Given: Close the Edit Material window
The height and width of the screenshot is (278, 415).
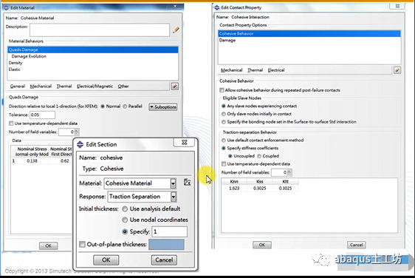Looking at the screenshot, I should (x=175, y=6).
